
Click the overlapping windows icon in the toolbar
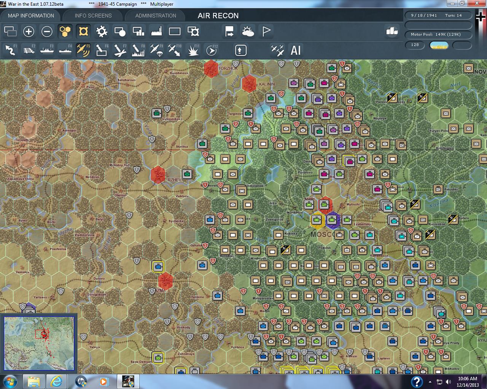[x=10, y=32]
